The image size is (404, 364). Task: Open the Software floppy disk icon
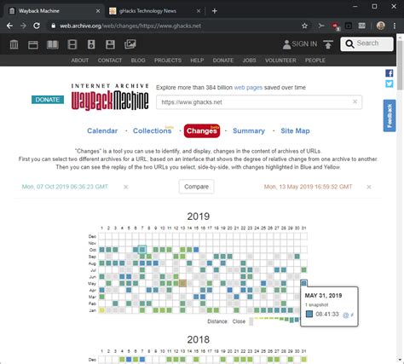pyautogui.click(x=110, y=44)
